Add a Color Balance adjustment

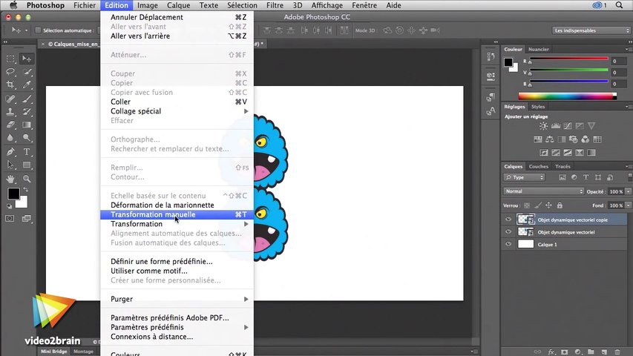[x=549, y=139]
